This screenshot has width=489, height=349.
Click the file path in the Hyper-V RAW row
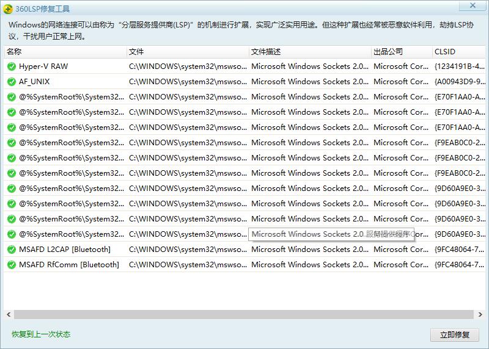(188, 67)
